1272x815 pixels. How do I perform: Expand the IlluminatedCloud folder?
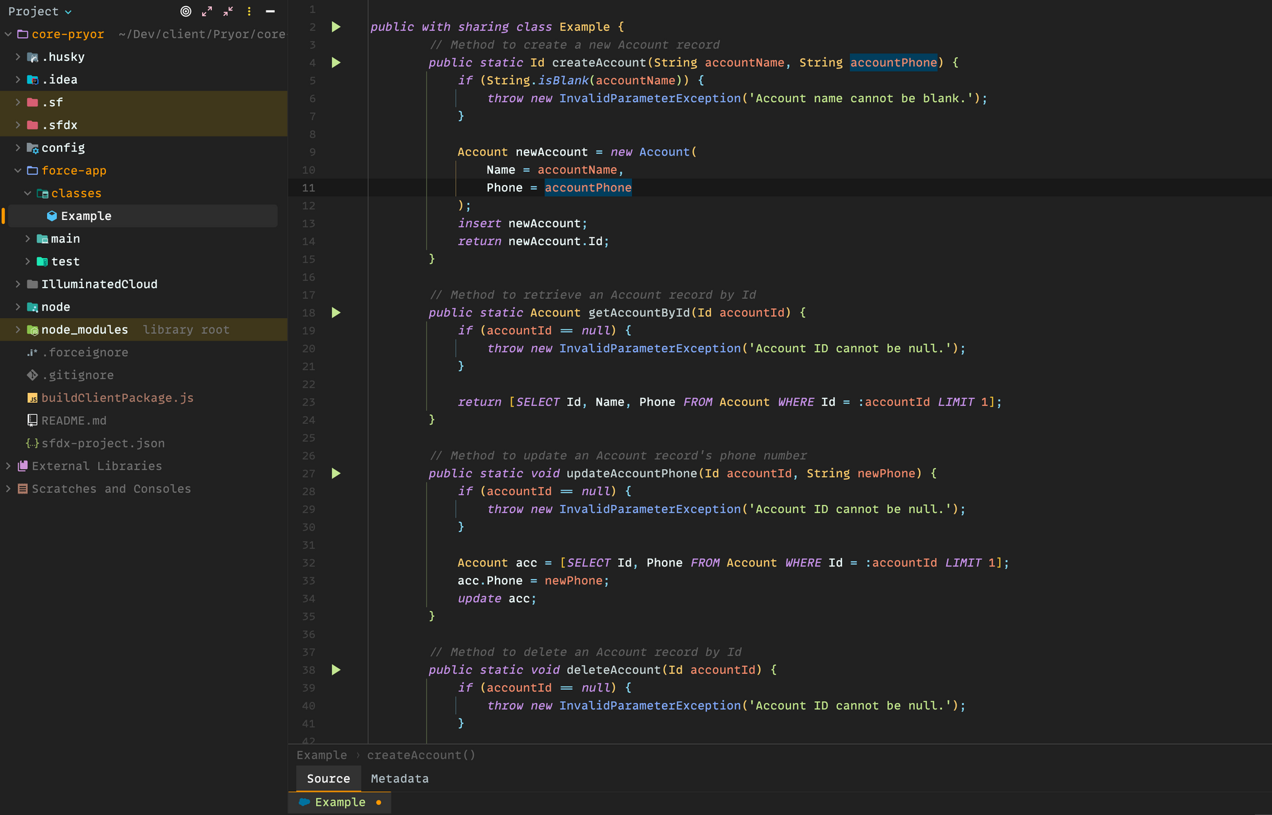click(17, 284)
